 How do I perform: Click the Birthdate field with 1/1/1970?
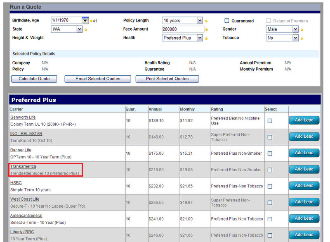click(x=66, y=20)
